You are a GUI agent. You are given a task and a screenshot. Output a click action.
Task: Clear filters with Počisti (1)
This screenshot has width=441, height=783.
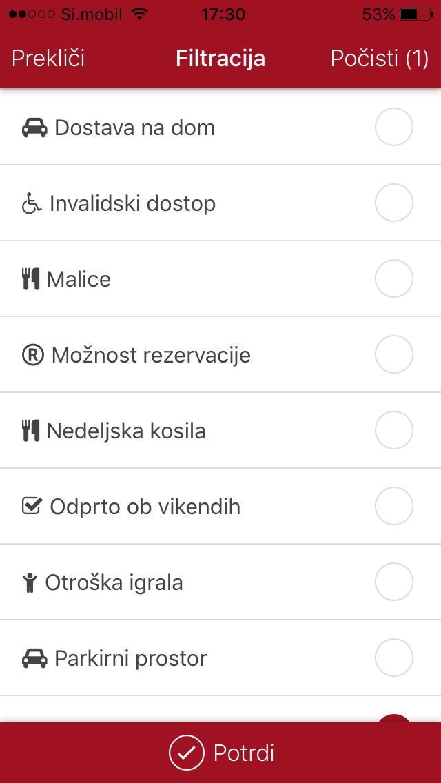click(x=380, y=59)
